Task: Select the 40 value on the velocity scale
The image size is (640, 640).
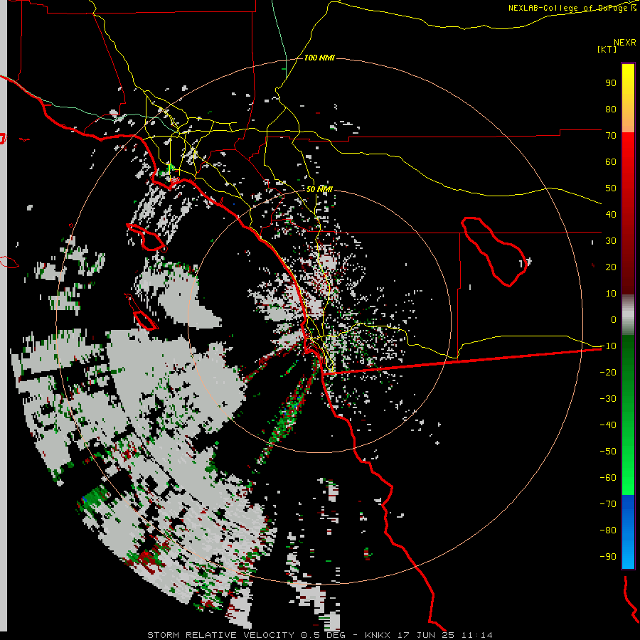Action: 611,215
